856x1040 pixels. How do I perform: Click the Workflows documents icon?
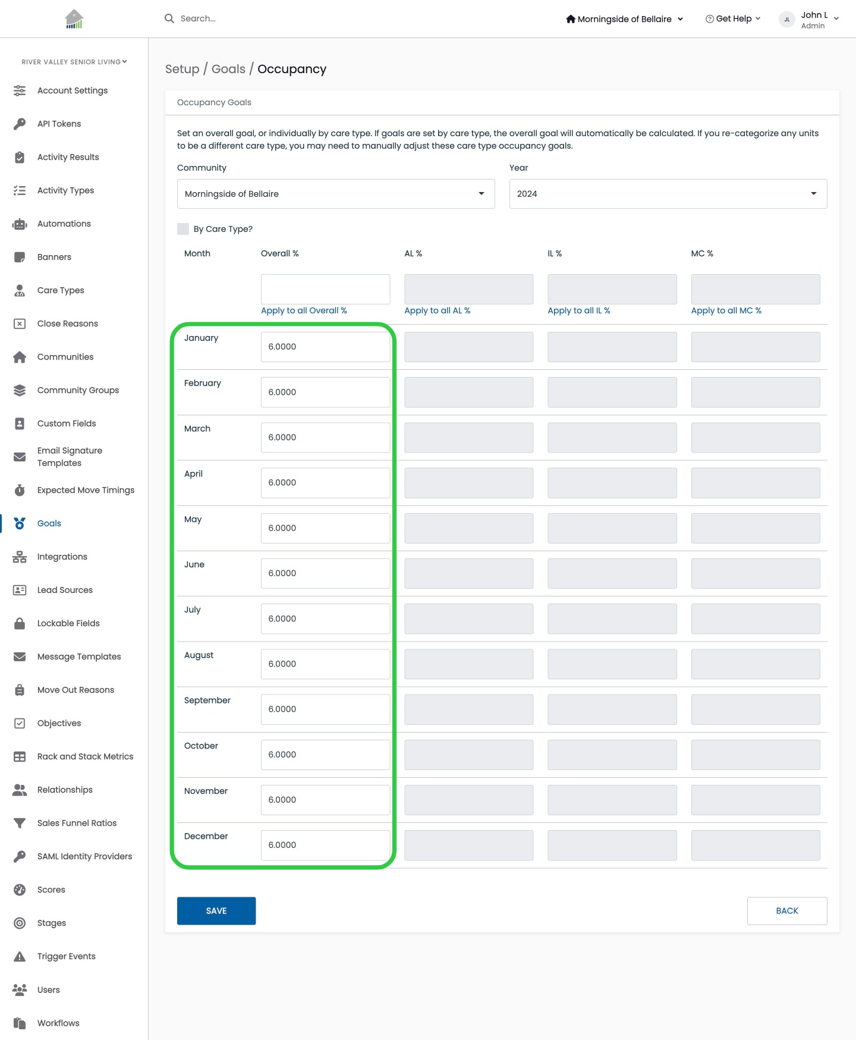click(x=20, y=1023)
